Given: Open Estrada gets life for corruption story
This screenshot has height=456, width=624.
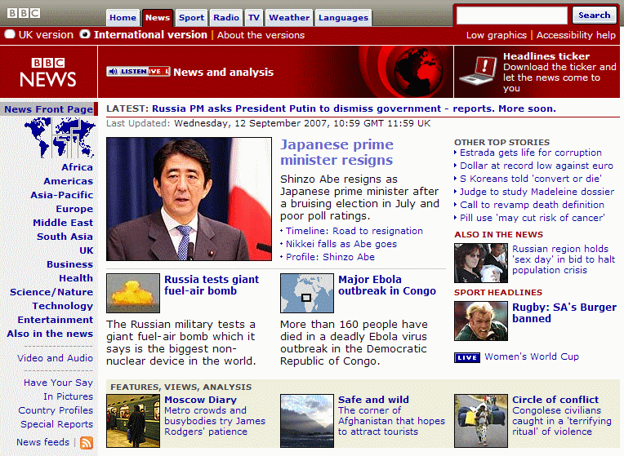Looking at the screenshot, I should (530, 153).
